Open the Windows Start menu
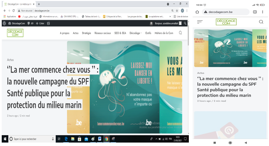 [5, 139]
